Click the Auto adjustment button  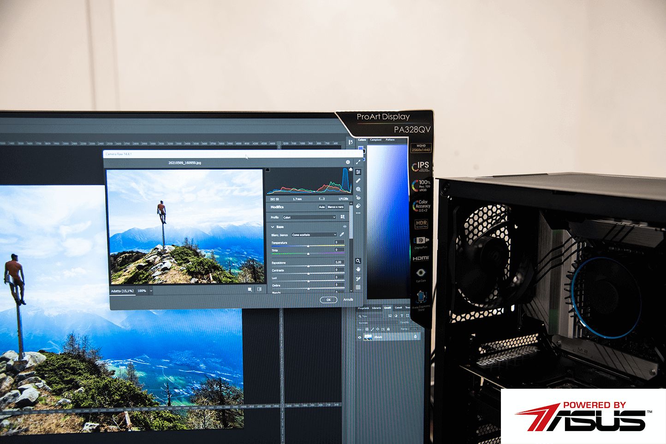322,207
